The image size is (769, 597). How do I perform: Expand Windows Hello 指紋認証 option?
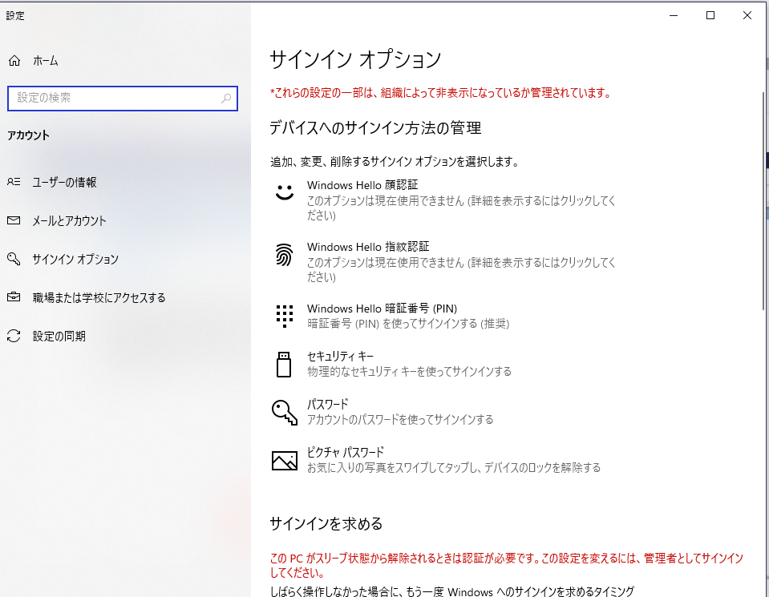point(444,262)
